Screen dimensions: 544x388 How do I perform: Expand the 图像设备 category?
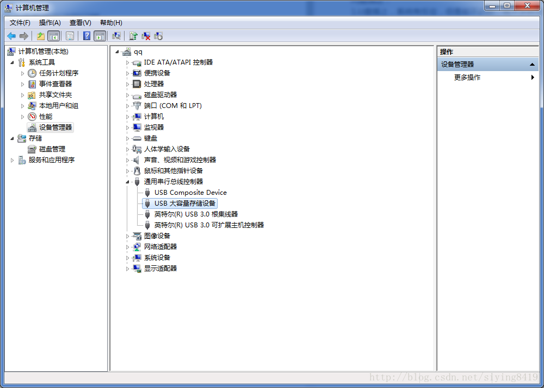(127, 237)
